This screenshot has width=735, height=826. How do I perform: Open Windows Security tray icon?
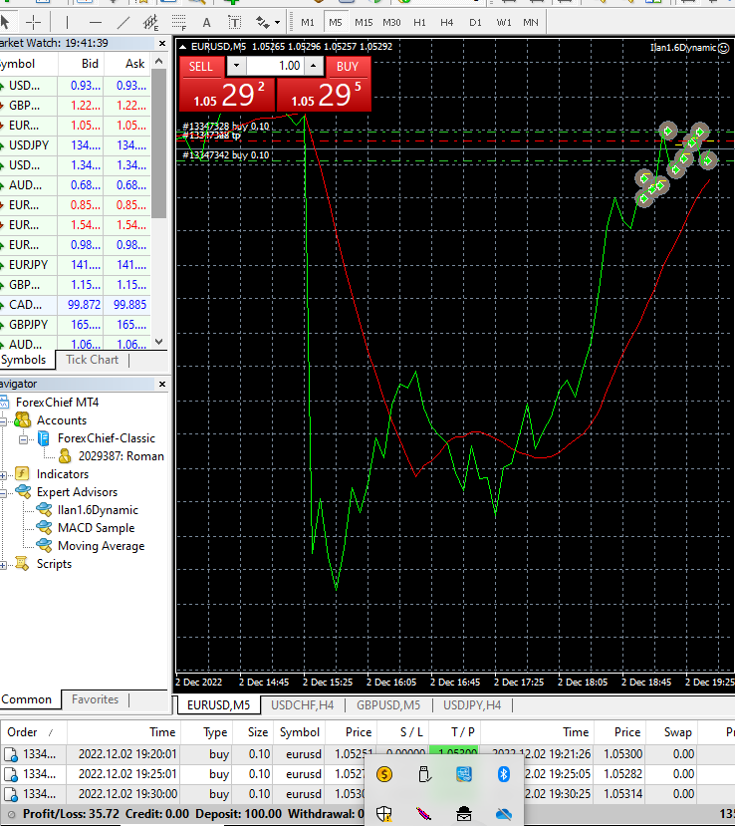(384, 813)
